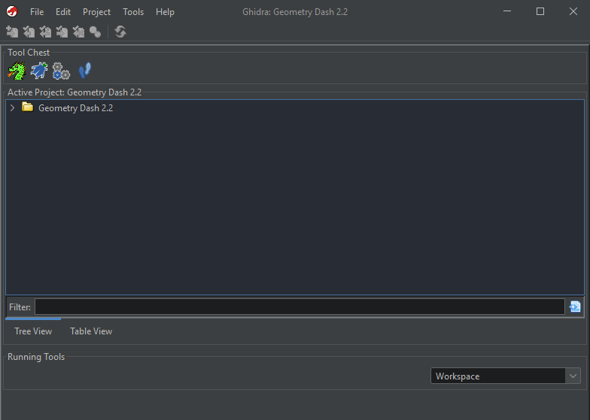Open the File menu

(x=37, y=12)
